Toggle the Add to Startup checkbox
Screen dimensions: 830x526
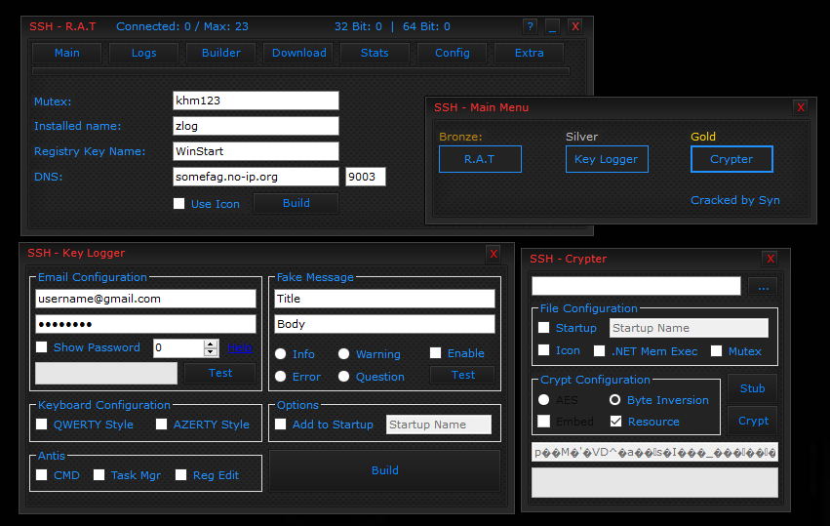pyautogui.click(x=281, y=425)
